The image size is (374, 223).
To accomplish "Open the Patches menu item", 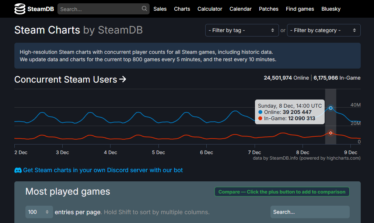I will [x=269, y=9].
